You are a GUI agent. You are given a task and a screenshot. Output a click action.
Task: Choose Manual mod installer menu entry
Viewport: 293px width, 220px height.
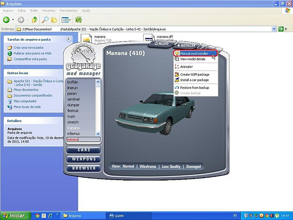(x=196, y=53)
